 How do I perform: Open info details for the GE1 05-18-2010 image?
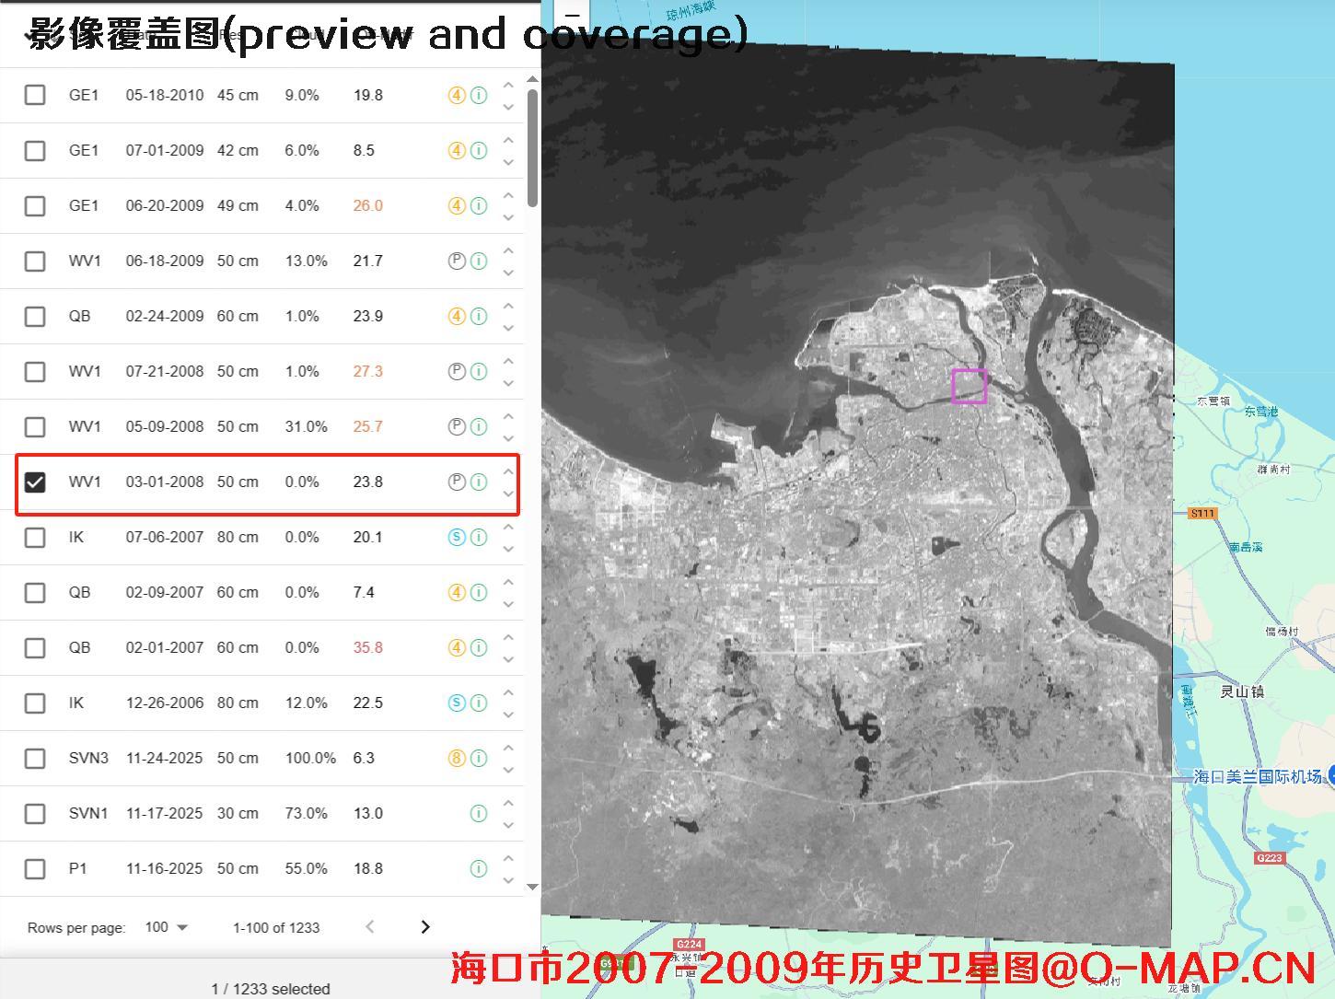click(x=478, y=95)
